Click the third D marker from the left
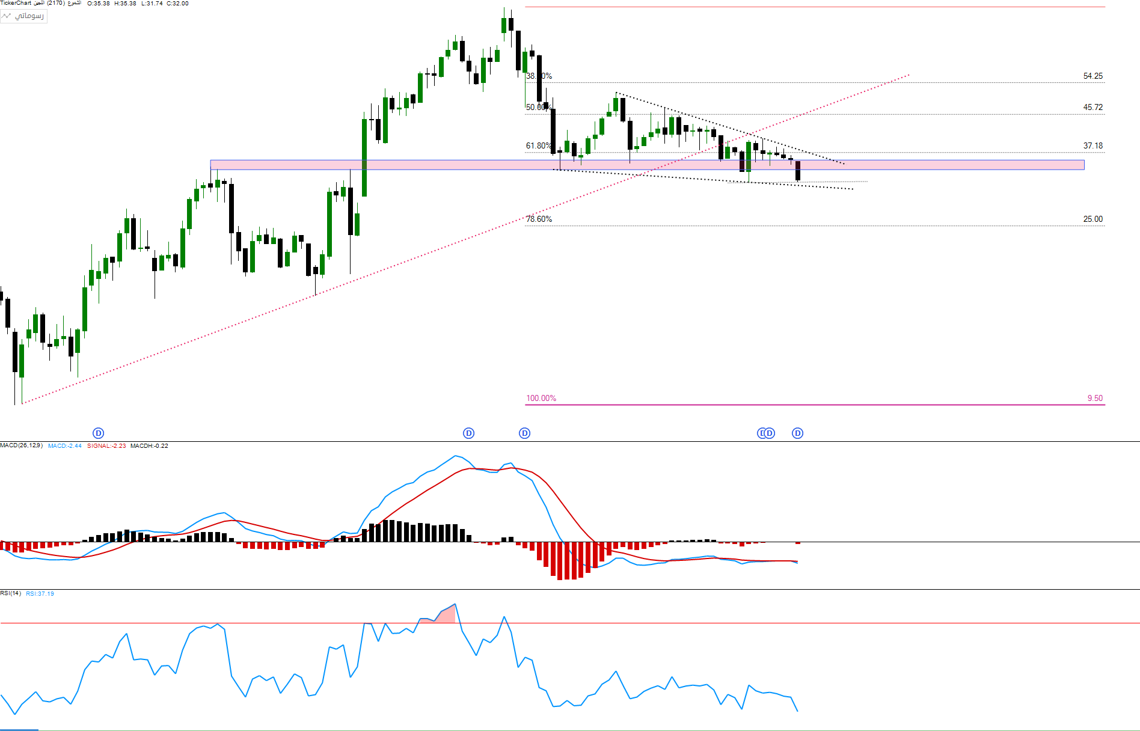 524,433
